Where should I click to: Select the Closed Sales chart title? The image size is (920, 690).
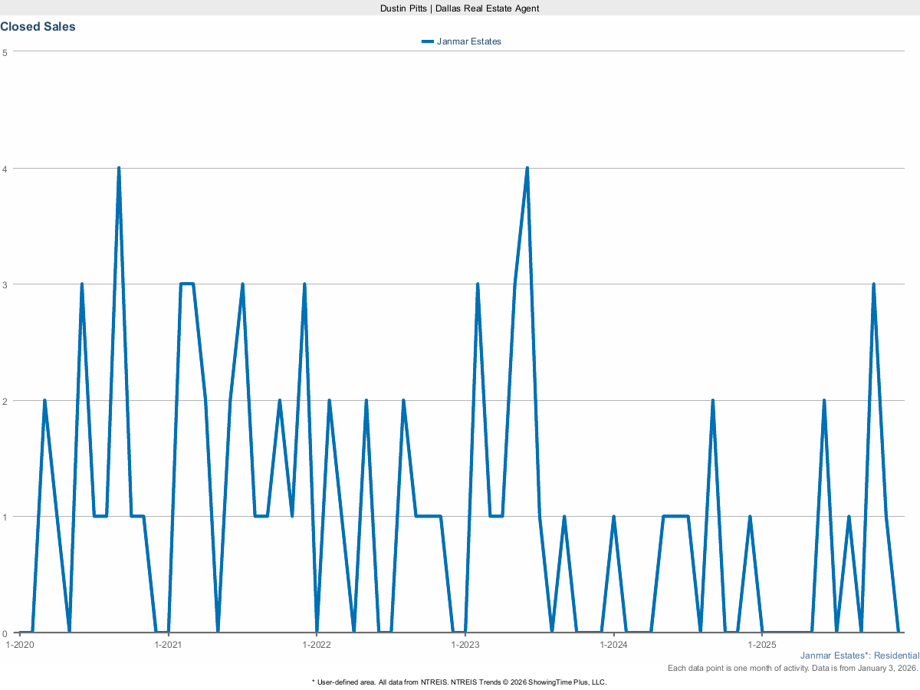[38, 27]
